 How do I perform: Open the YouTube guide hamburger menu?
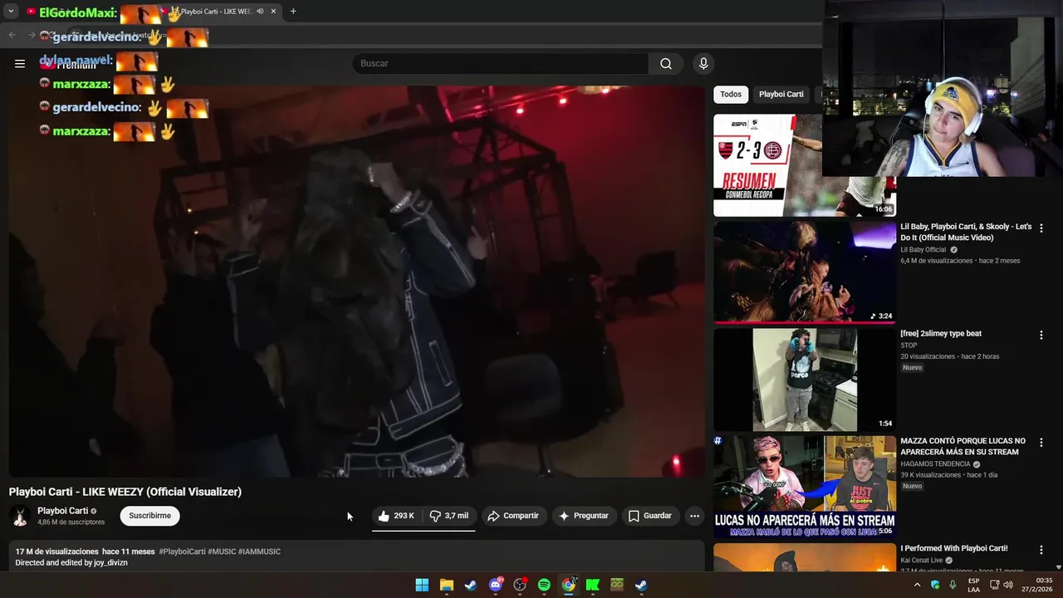pos(20,63)
